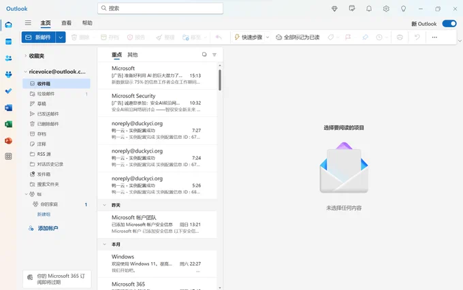Launch PowerPoint from the left rail

[x=9, y=140]
